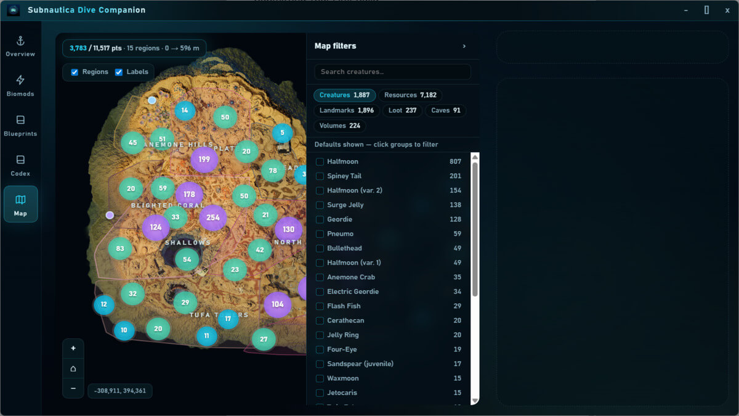
Task: Check the Pneumo filter
Action: [x=320, y=234]
